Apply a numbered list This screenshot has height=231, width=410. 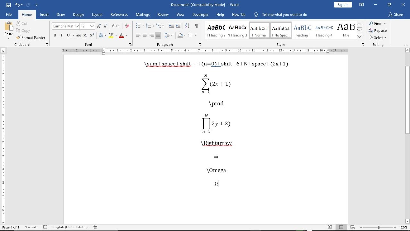coord(148,26)
